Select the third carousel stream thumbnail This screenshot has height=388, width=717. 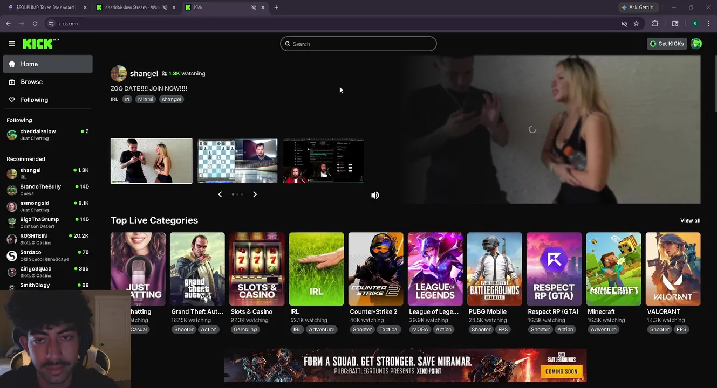(x=323, y=161)
